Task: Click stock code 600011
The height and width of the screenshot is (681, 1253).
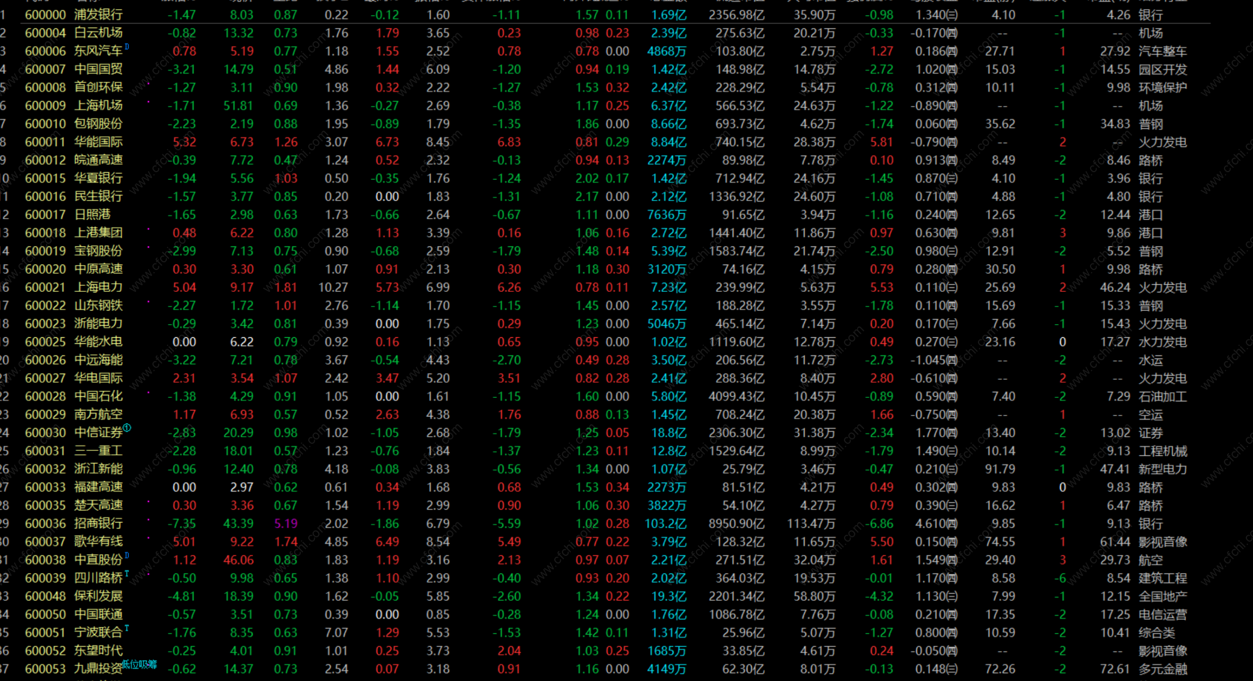Action: (45, 142)
